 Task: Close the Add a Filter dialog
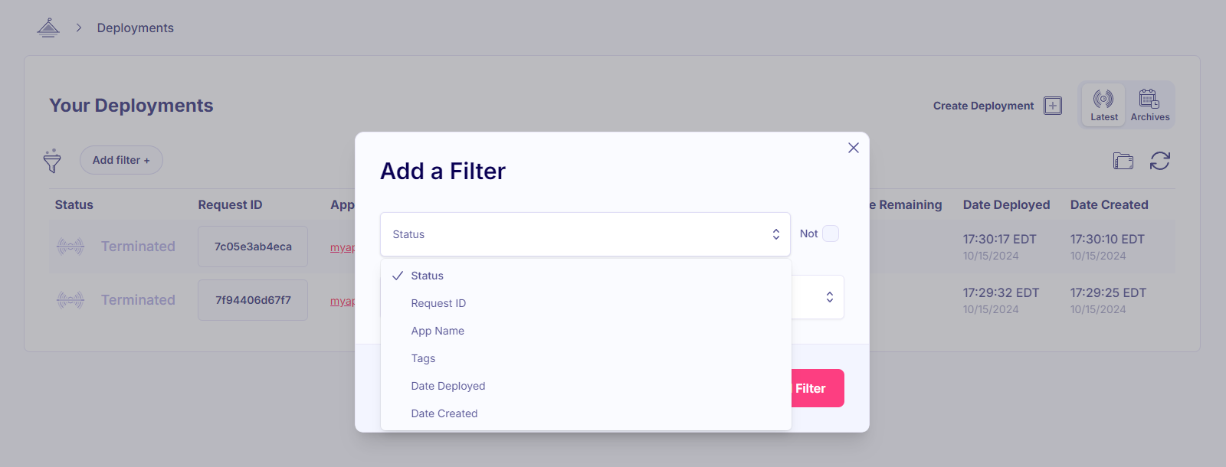coord(853,148)
